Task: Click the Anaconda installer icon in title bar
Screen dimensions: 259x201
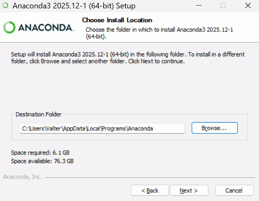Action: pos(6,6)
